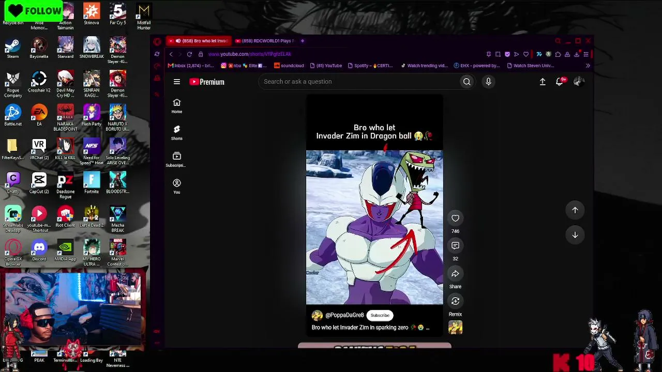This screenshot has height=372, width=662.
Task: Expand the hidden bookmarks chevron
Action: tap(588, 66)
